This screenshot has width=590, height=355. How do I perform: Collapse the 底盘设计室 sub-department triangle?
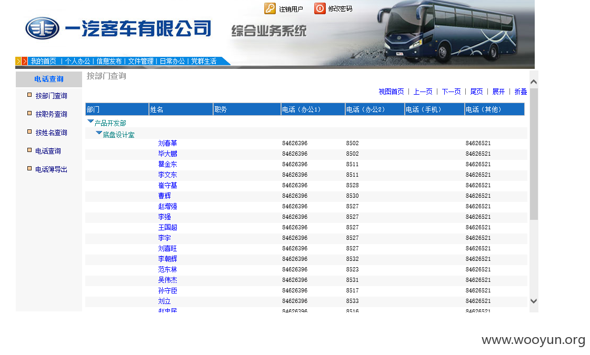(x=99, y=133)
